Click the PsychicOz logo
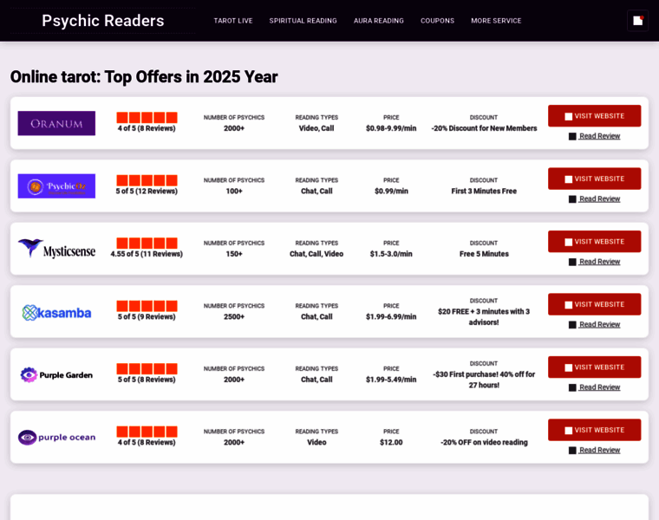Screen dimensions: 659x520 (56, 186)
